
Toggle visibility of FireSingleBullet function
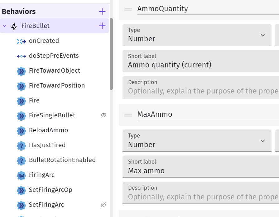click(x=103, y=115)
